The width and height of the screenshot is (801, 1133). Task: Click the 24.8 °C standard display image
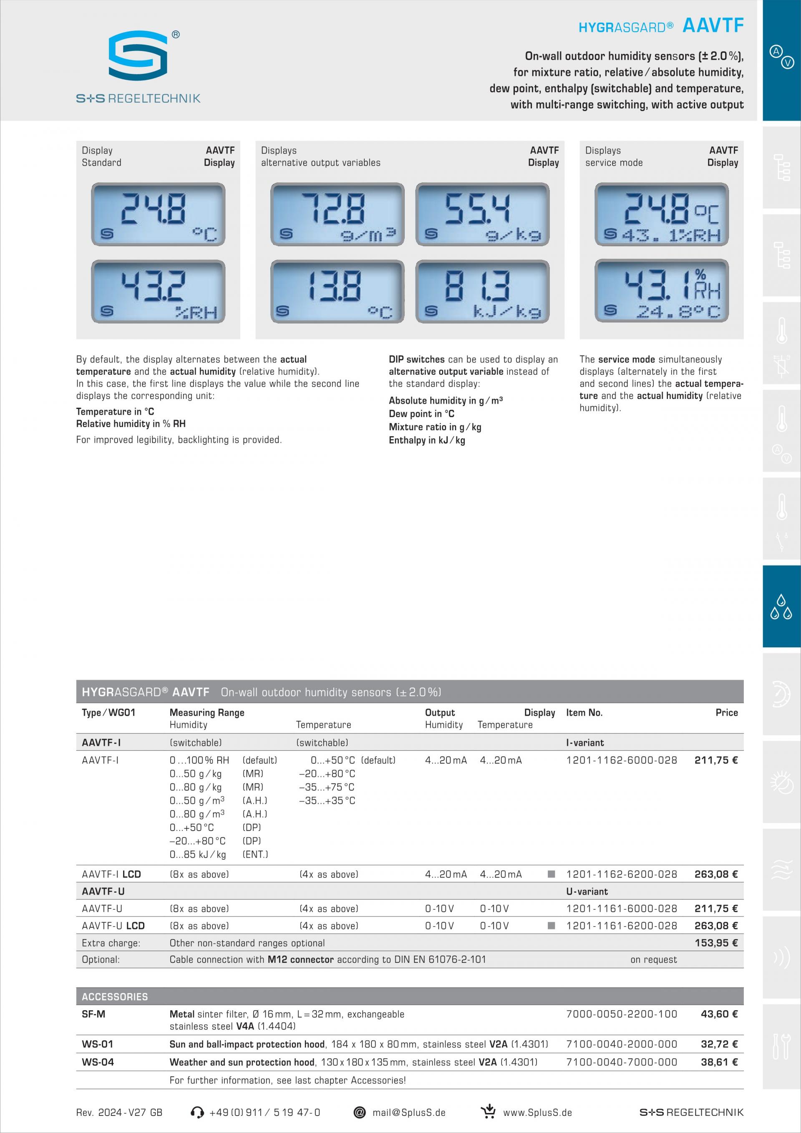(x=158, y=214)
